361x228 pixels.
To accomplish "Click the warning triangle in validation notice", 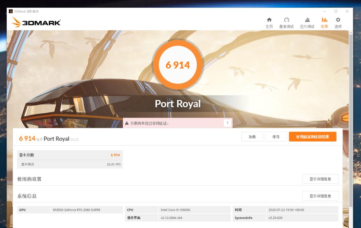I will 127,123.
